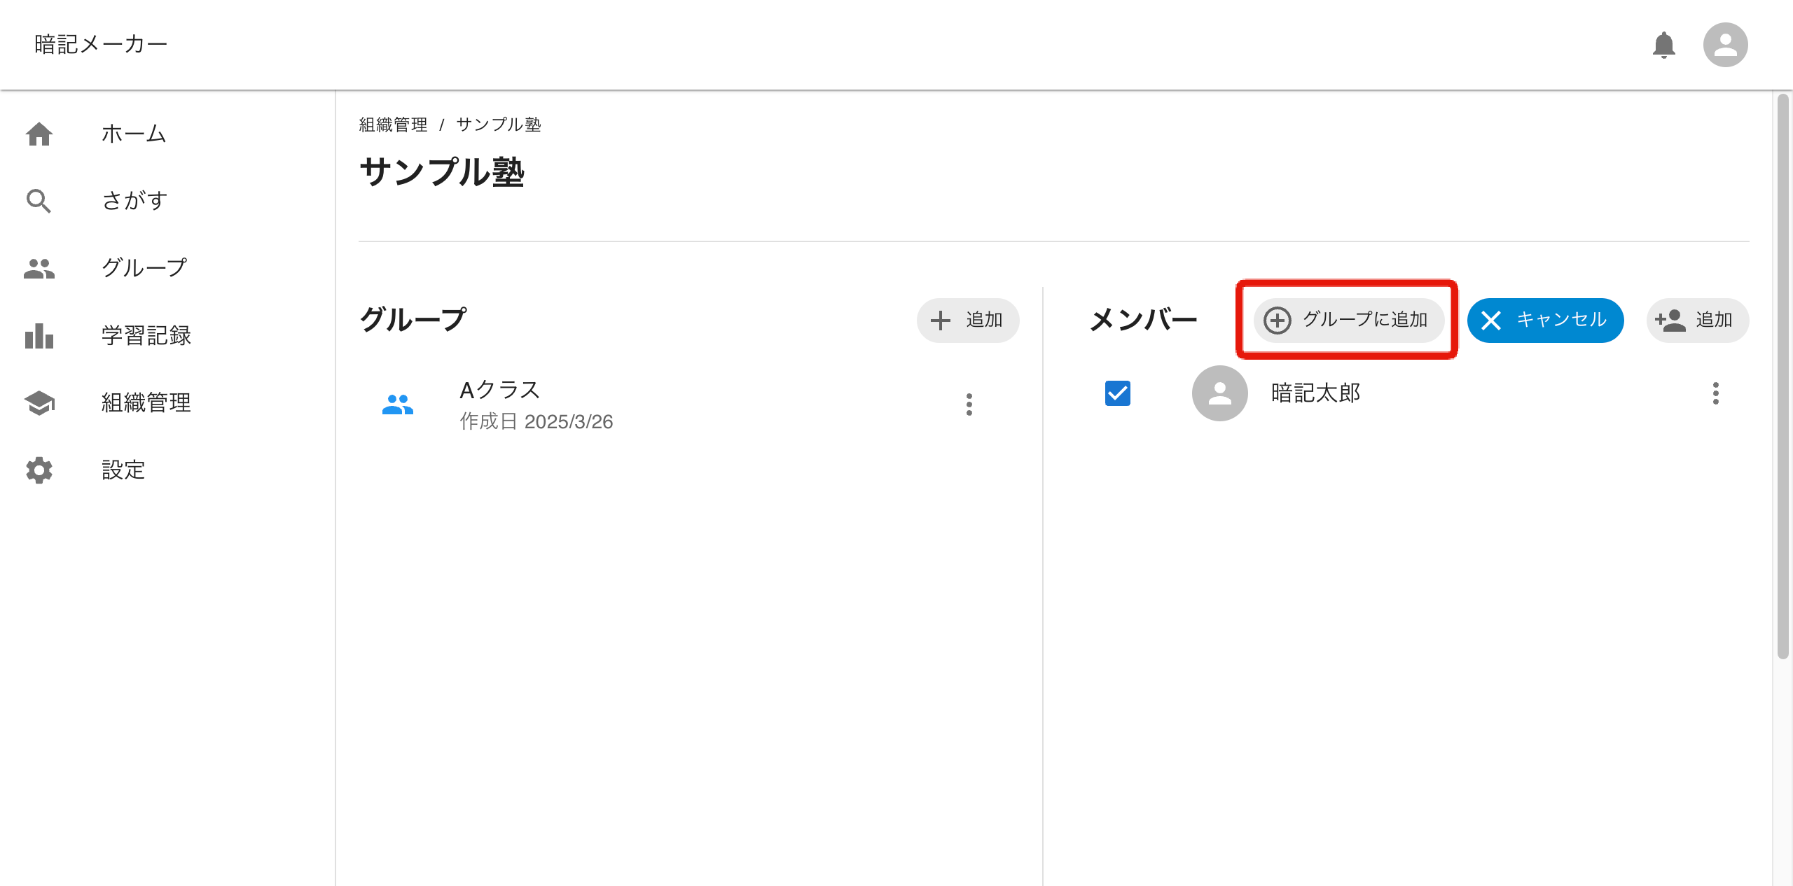
Task: Click the blue Aクラス group icon
Action: coord(398,405)
